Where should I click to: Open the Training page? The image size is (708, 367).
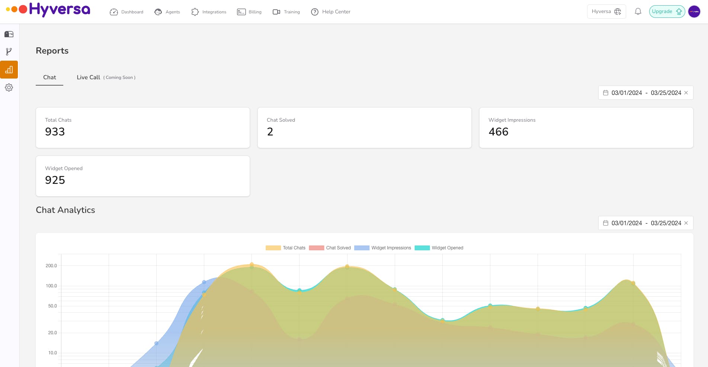286,12
